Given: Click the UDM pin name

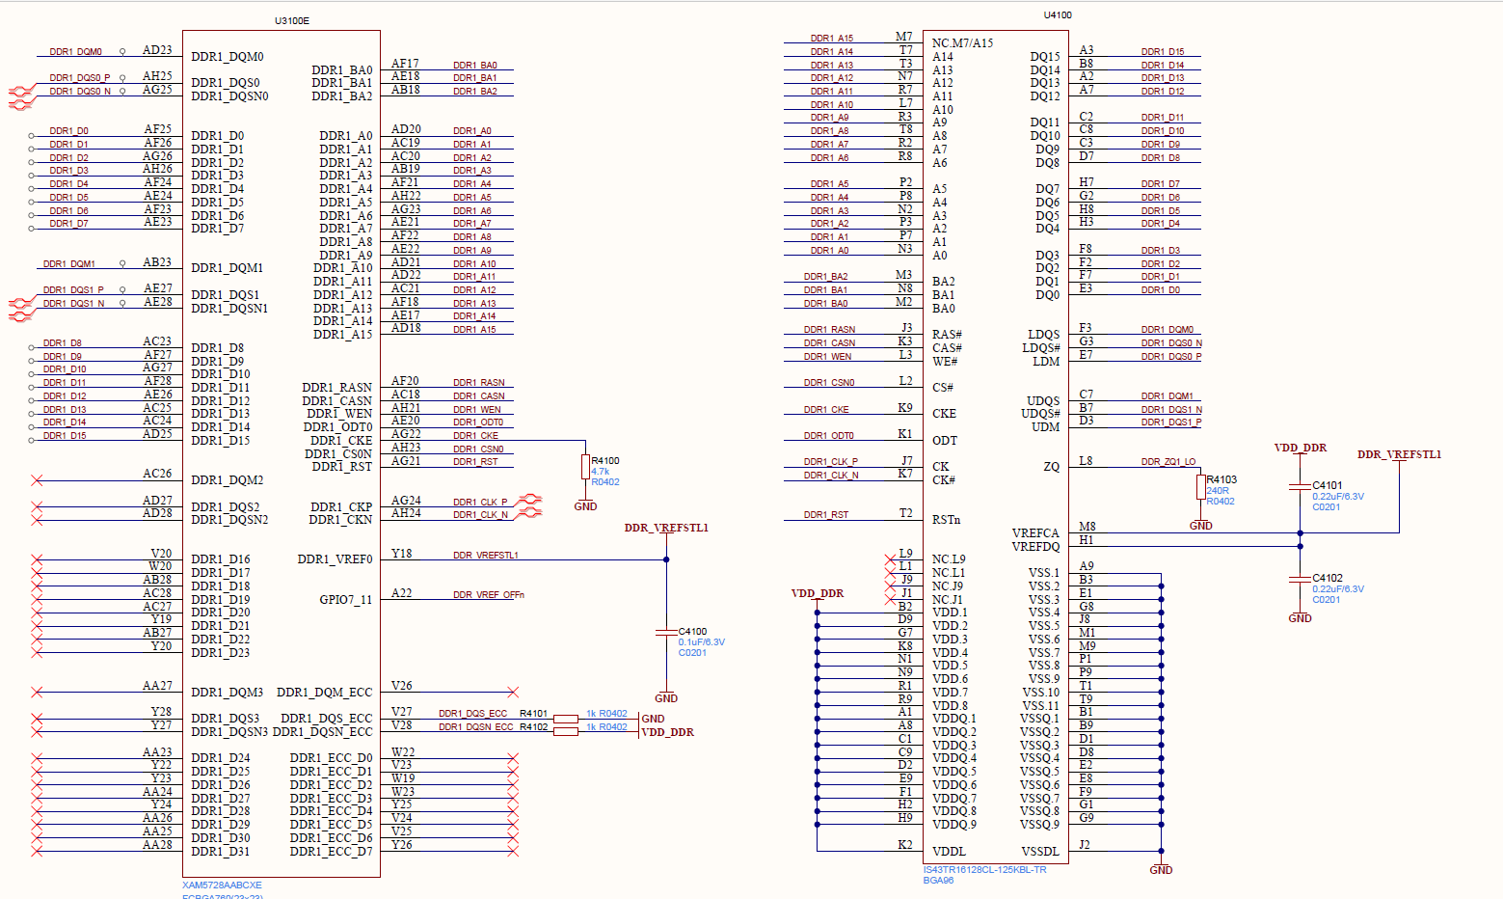Looking at the screenshot, I should click(x=1045, y=427).
